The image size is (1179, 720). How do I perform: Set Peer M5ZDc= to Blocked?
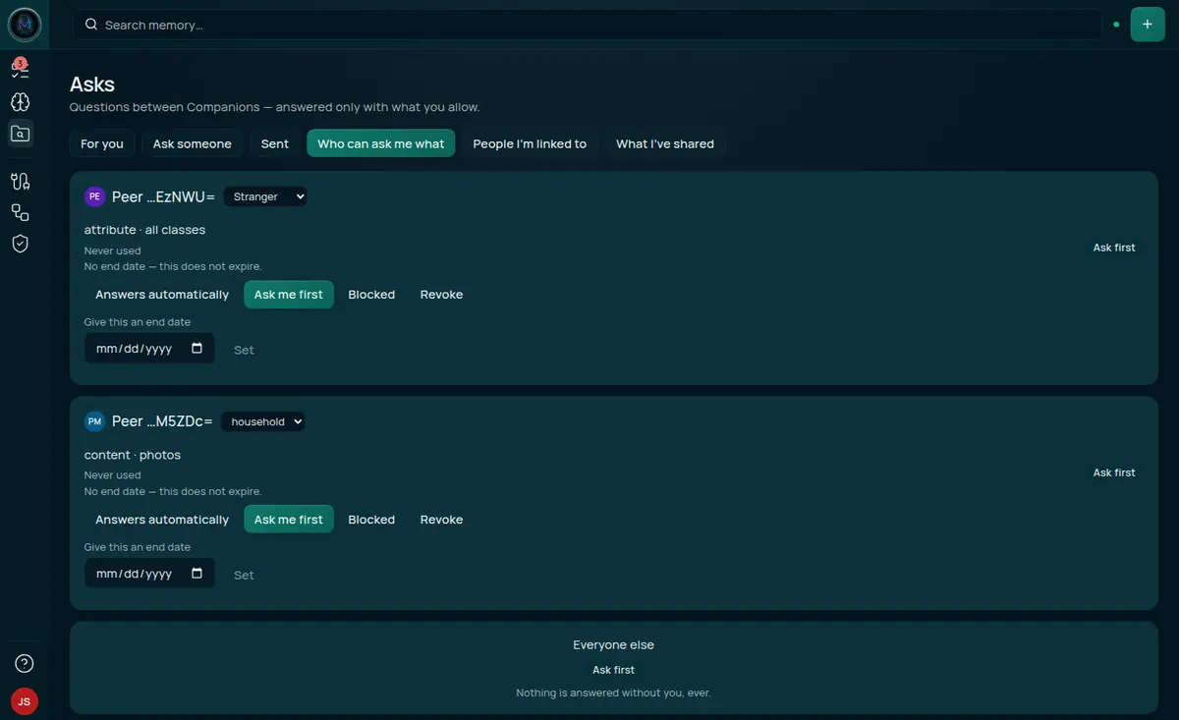[371, 520]
